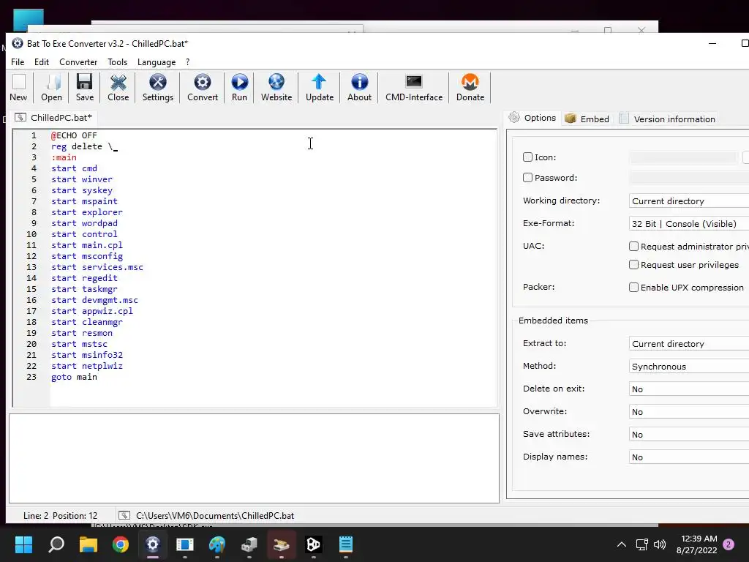
Task: Open notifications badge showing 2
Action: tap(729, 544)
